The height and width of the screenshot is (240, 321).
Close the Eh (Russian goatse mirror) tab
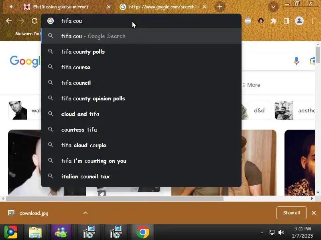(109, 7)
